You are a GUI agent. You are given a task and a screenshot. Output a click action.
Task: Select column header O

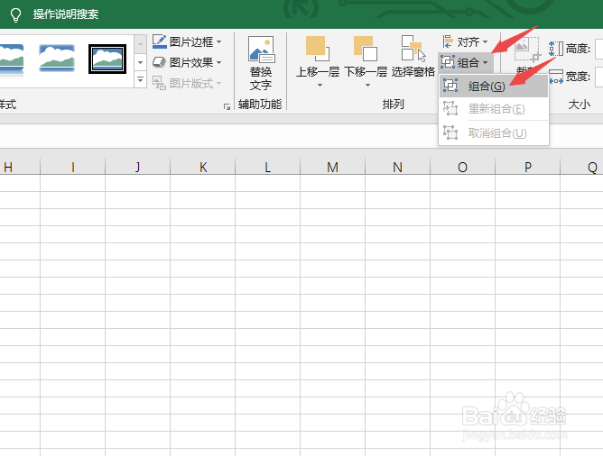(463, 167)
